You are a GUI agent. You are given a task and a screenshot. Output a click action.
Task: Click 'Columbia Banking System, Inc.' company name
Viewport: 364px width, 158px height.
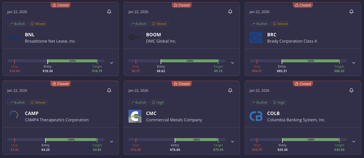pyautogui.click(x=296, y=120)
